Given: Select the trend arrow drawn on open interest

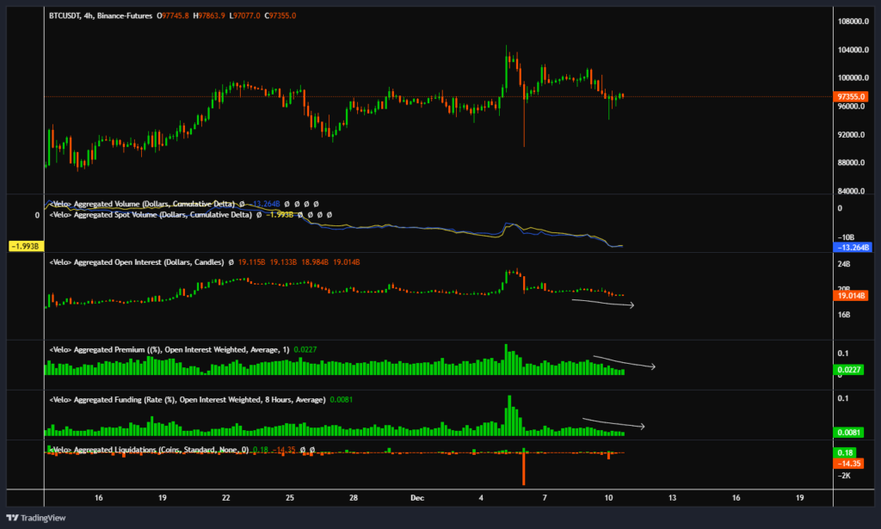Looking at the screenshot, I should 602,303.
